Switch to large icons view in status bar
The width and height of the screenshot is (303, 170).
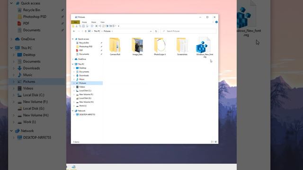[x=216, y=142]
